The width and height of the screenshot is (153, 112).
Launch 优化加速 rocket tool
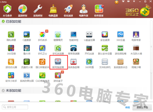pyautogui.click(x=68, y=11)
